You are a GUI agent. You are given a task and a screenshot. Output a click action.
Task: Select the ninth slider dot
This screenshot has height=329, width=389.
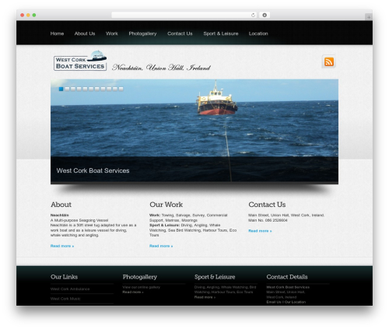(x=109, y=89)
